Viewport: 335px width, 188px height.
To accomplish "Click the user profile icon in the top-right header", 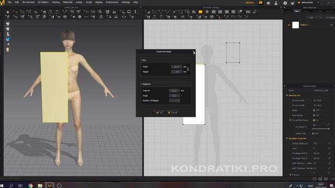I will pyautogui.click(x=276, y=3).
